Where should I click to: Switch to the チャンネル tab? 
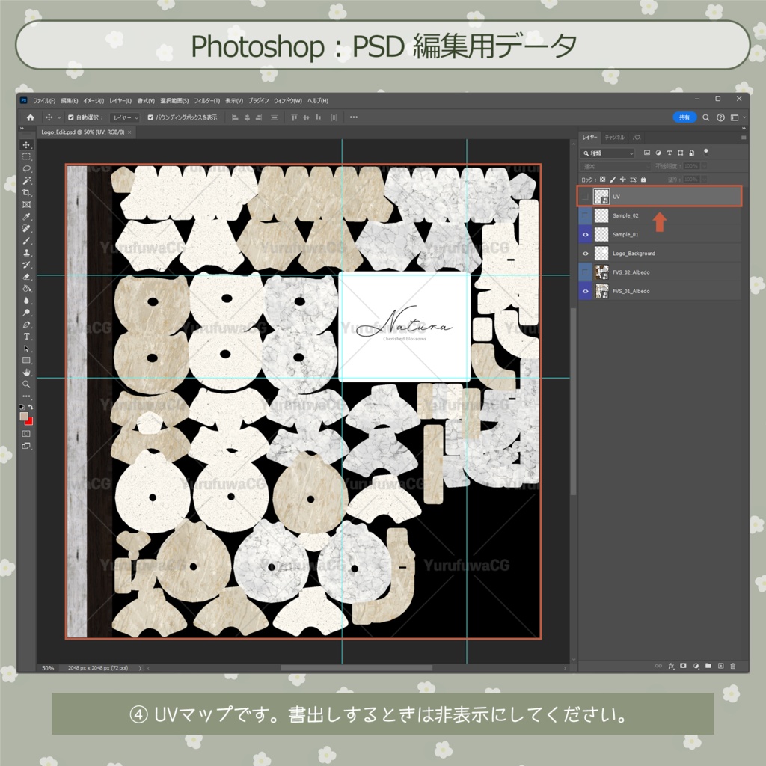pos(614,138)
